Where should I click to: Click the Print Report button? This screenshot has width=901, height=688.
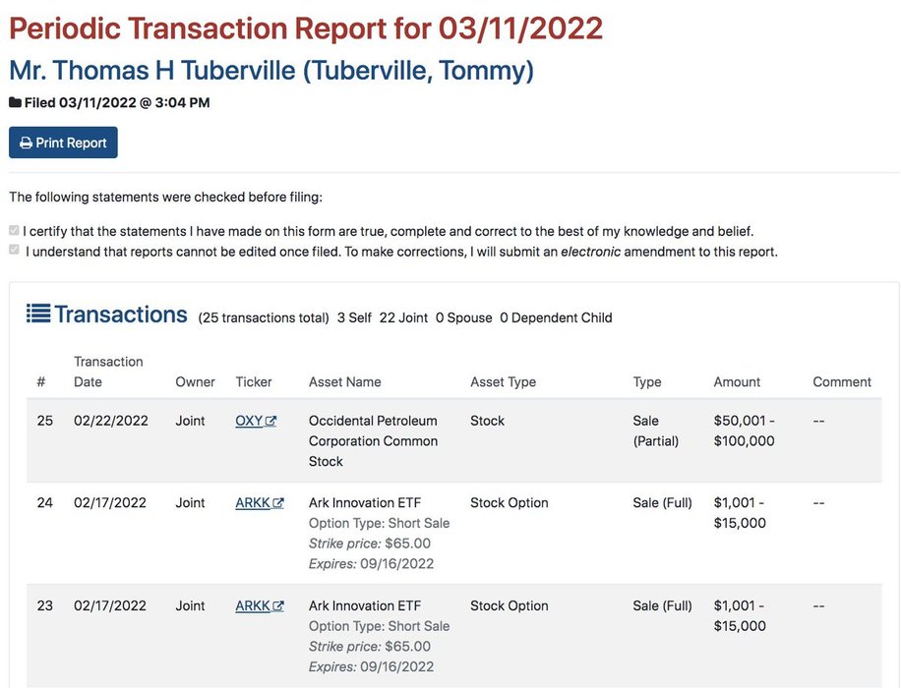pyautogui.click(x=63, y=143)
